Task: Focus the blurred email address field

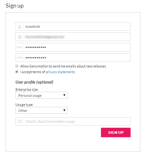Action: click(77, 37)
